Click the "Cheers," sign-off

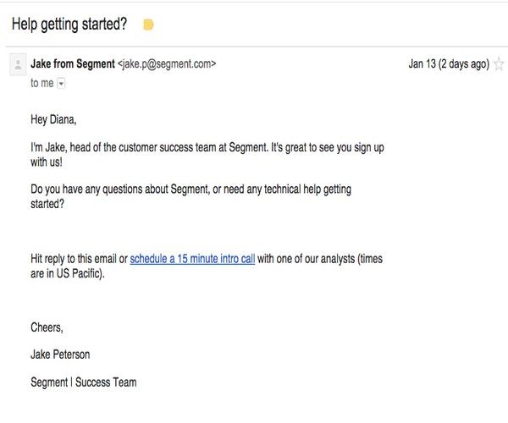tap(47, 327)
